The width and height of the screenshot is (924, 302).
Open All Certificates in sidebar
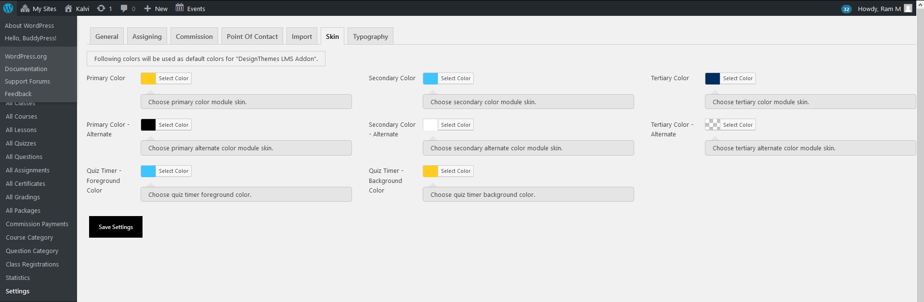click(x=26, y=183)
